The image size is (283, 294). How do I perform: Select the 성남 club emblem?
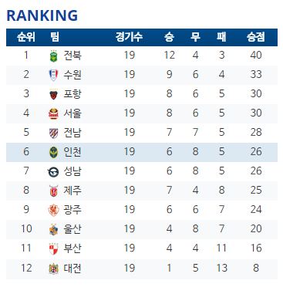(x=54, y=172)
